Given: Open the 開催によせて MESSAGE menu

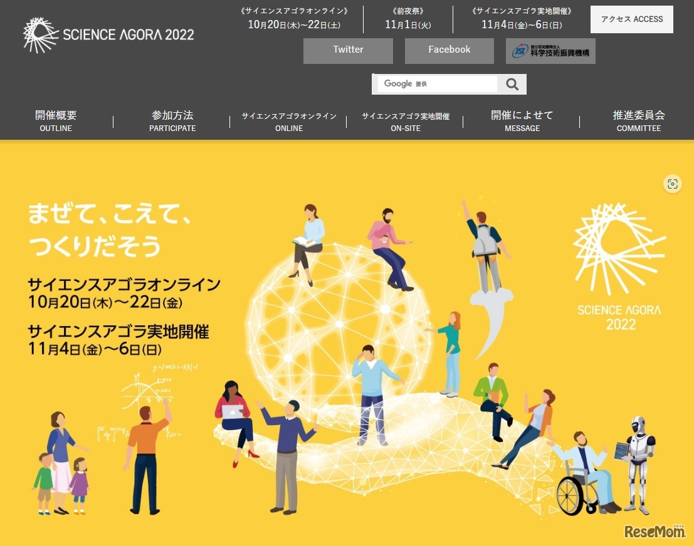Looking at the screenshot, I should pyautogui.click(x=522, y=121).
